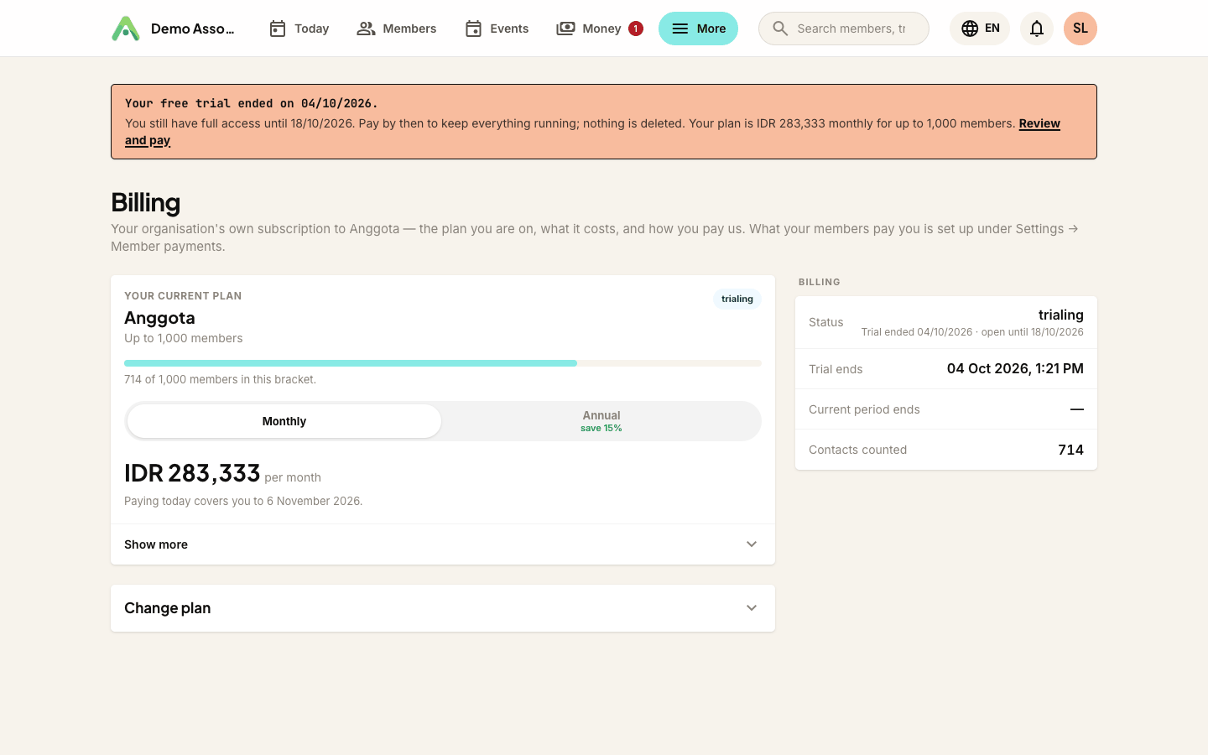The width and height of the screenshot is (1208, 755).
Task: Click the Current period ends row label
Action: click(x=864, y=409)
